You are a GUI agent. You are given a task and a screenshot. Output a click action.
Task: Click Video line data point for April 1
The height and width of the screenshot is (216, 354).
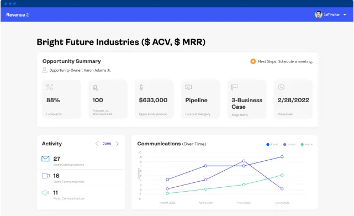point(205,180)
